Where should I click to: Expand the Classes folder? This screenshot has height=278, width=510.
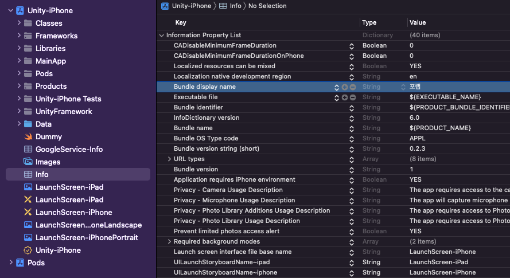19,23
